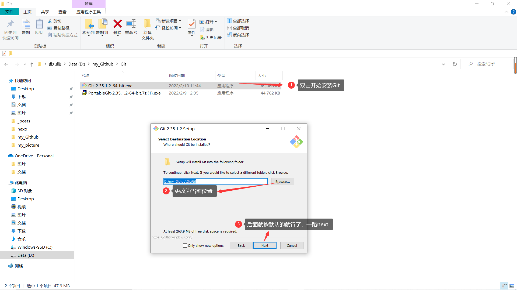Click Paste shortcut (粘贴快捷方式)
The image size is (517, 290).
(x=62, y=35)
